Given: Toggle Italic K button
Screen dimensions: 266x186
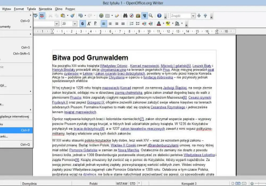Looking at the screenshot, I should pos(89,24).
